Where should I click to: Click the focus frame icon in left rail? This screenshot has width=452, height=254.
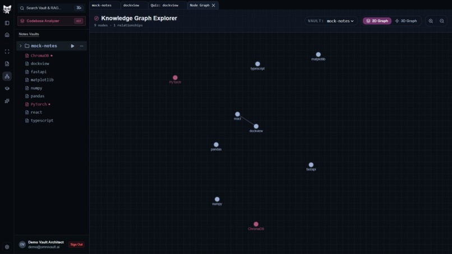(7, 52)
